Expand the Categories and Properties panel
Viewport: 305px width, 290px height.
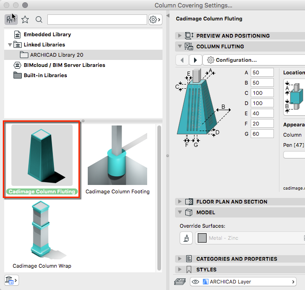point(180,259)
